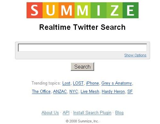Open the ANZAC trending topic
The width and height of the screenshot is (160, 124).
pos(60,92)
